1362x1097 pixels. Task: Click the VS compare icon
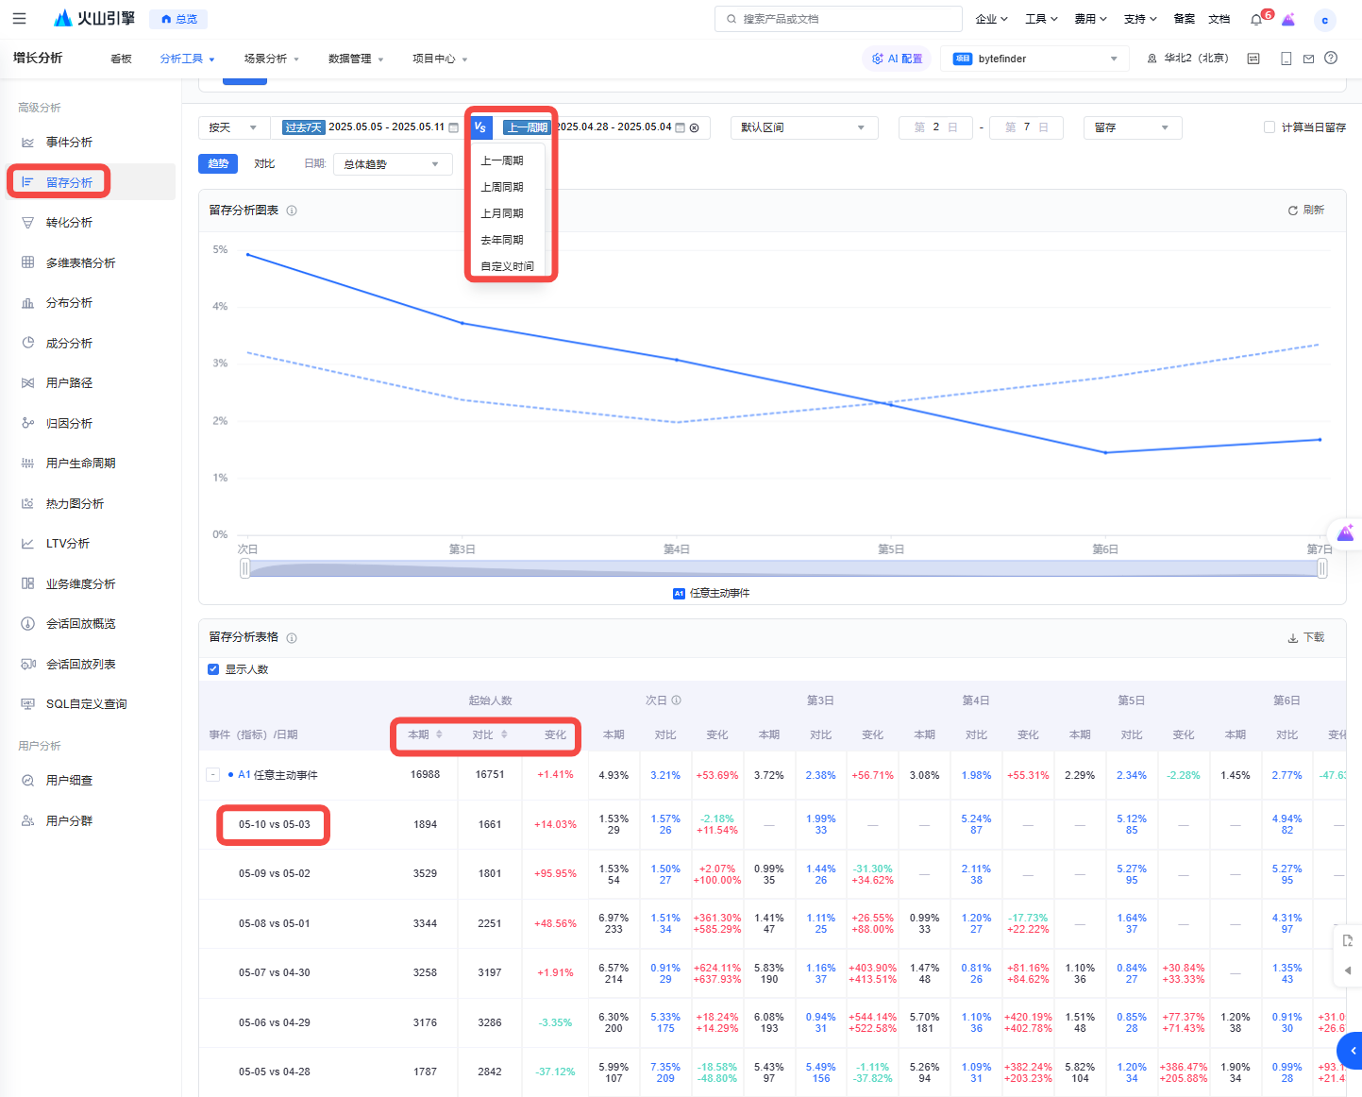(x=480, y=127)
